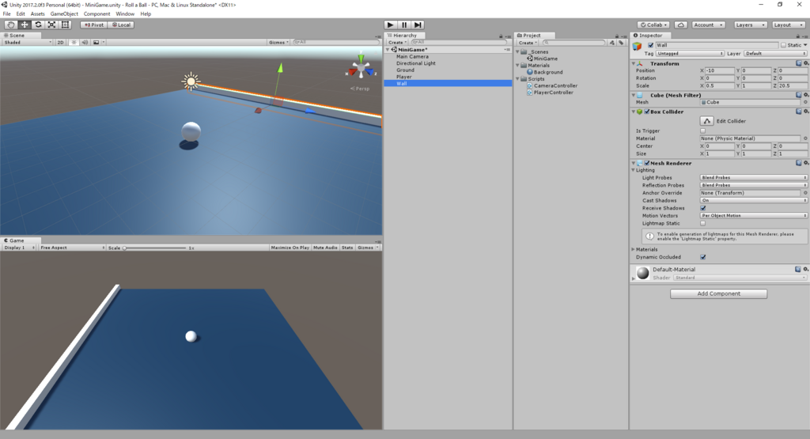
Task: Click the Edit Collider icon button
Action: tap(706, 121)
